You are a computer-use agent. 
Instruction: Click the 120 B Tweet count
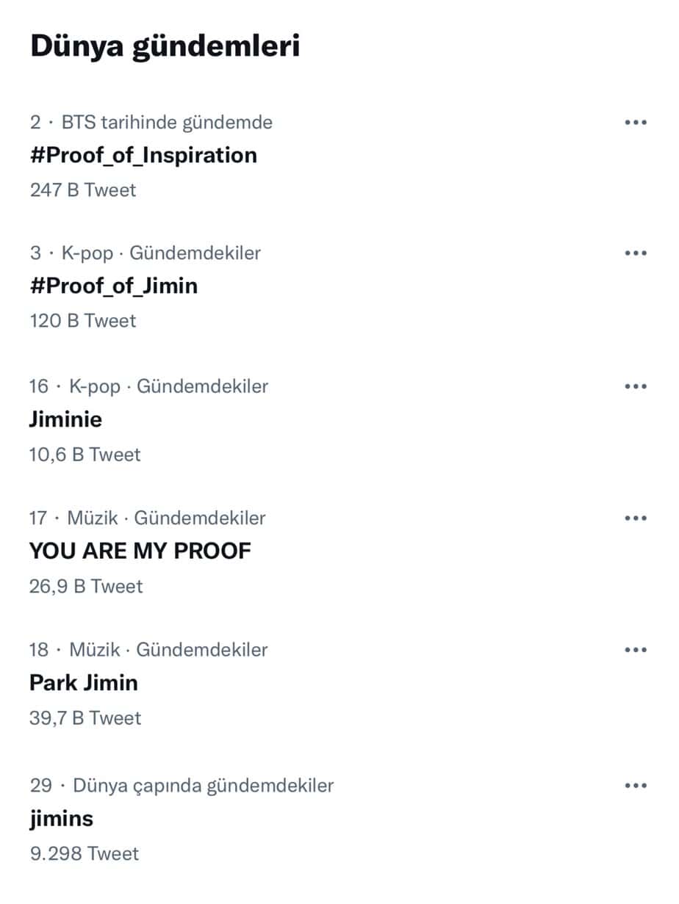[83, 321]
